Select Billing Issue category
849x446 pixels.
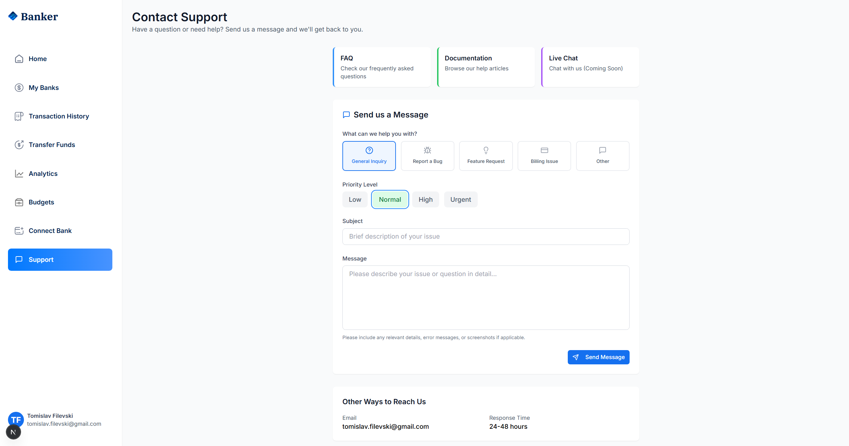(544, 156)
